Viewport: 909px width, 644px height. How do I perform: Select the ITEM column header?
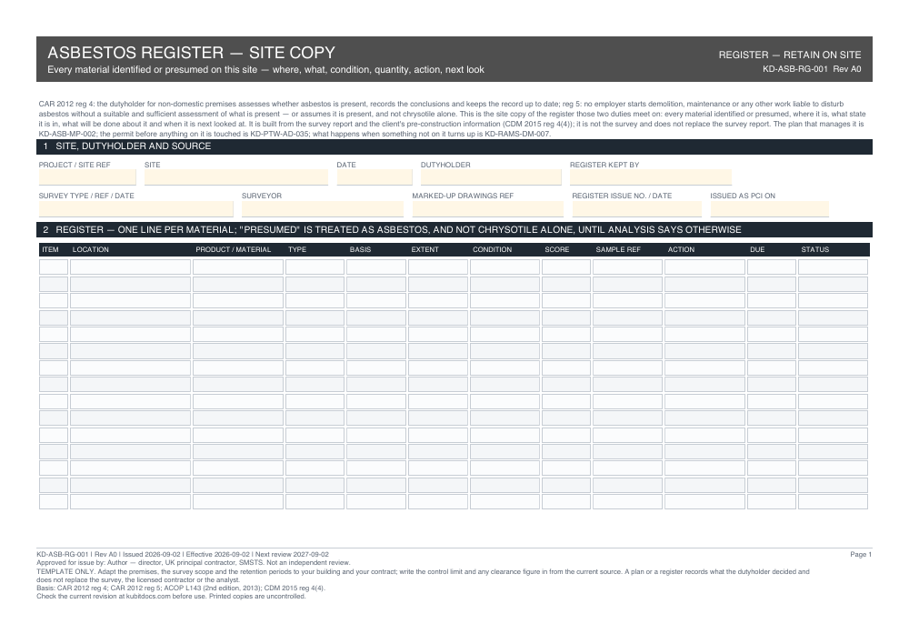pyautogui.click(x=50, y=249)
